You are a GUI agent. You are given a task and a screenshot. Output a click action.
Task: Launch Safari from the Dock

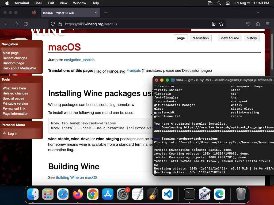(63, 194)
